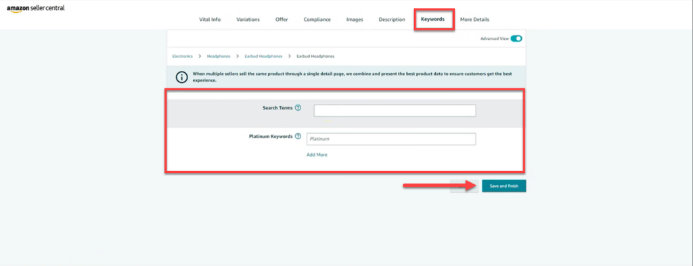693x266 pixels.
Task: Go to the Compliance tab
Action: 317,20
